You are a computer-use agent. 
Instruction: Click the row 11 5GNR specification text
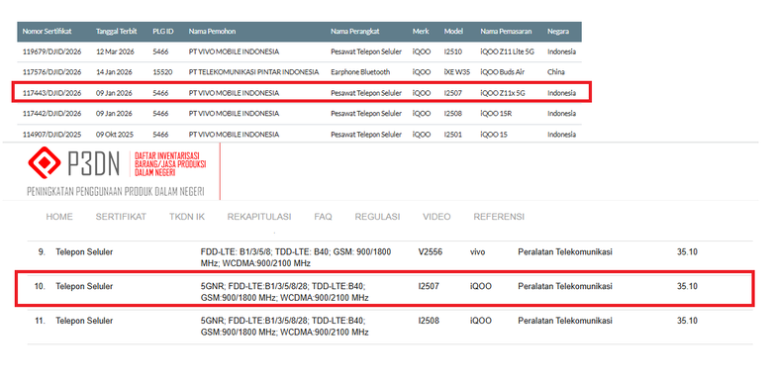[x=285, y=327]
